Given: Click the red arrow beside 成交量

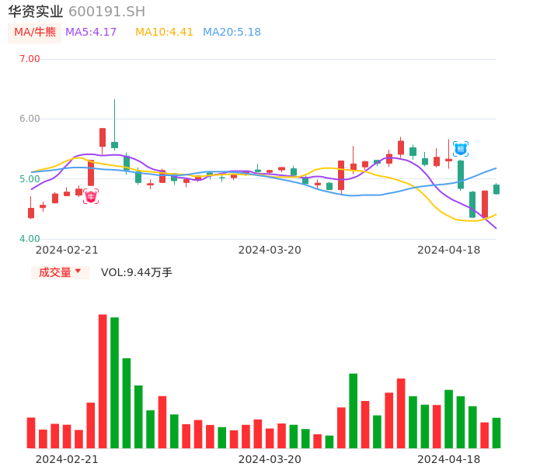Looking at the screenshot, I should 78,271.
